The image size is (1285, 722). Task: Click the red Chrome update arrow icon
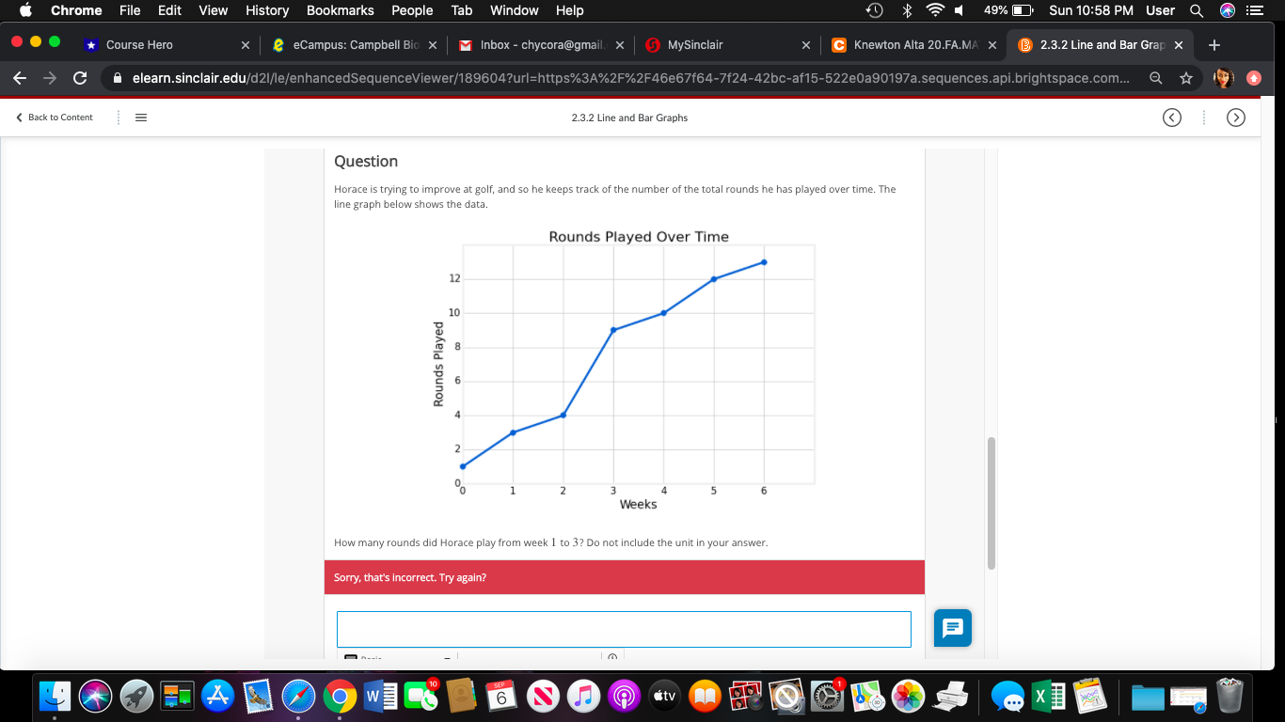point(1254,79)
